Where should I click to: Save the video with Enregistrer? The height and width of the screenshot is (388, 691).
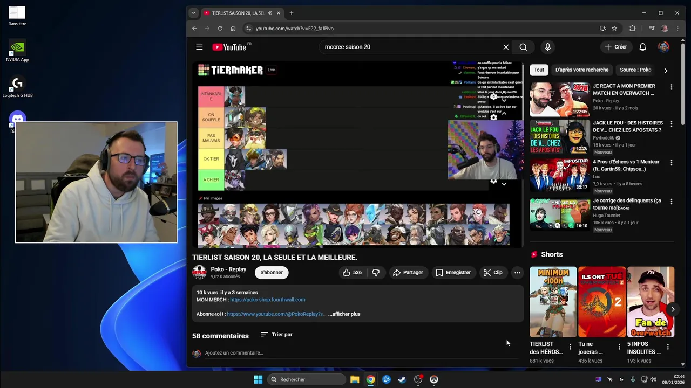(x=453, y=273)
